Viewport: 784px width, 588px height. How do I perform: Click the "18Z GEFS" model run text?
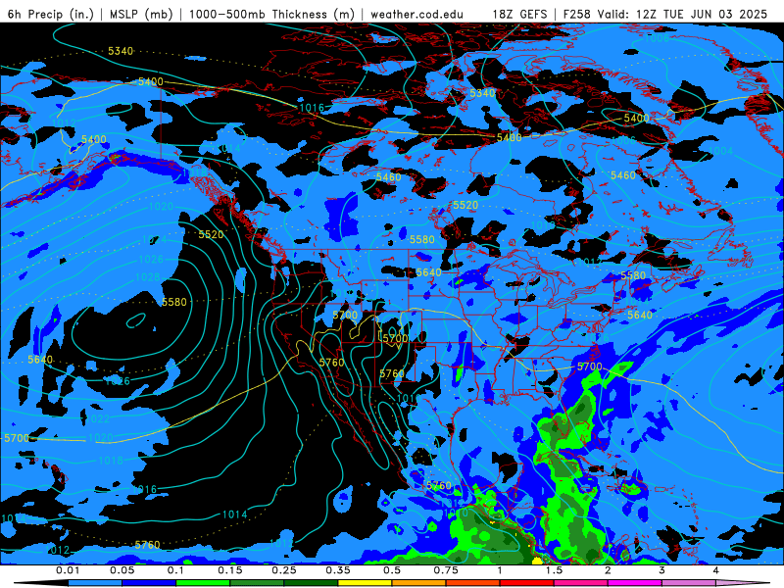tap(519, 14)
